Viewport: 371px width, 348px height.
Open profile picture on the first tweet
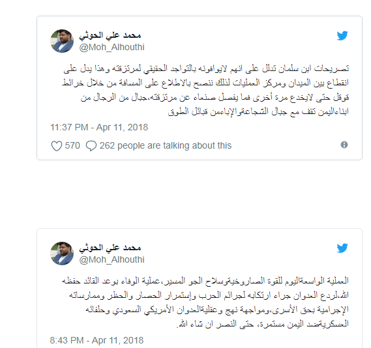[x=62, y=41]
